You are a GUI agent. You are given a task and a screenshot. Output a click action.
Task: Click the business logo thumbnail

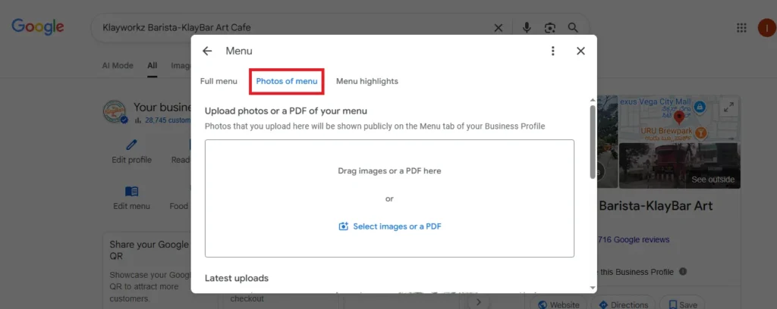[x=115, y=112]
